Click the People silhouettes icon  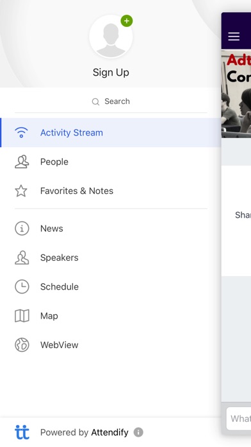[x=22, y=162]
